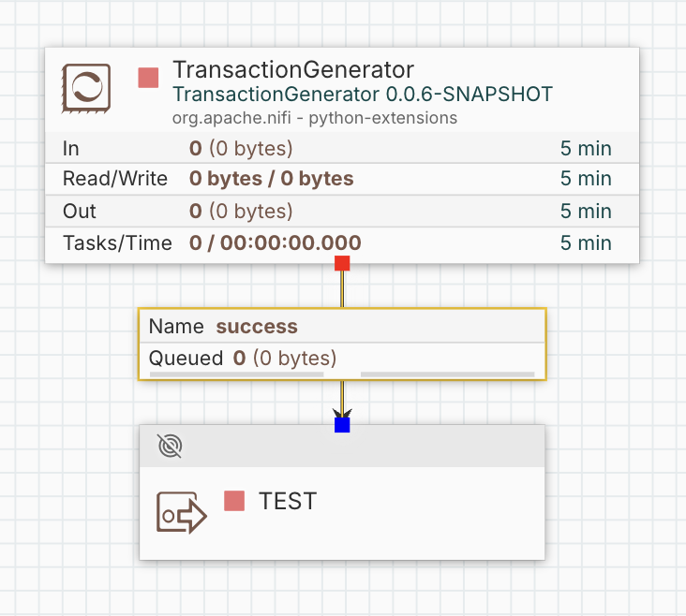Click the In label of processor stats
686x616 pixels.
pyautogui.click(x=71, y=148)
